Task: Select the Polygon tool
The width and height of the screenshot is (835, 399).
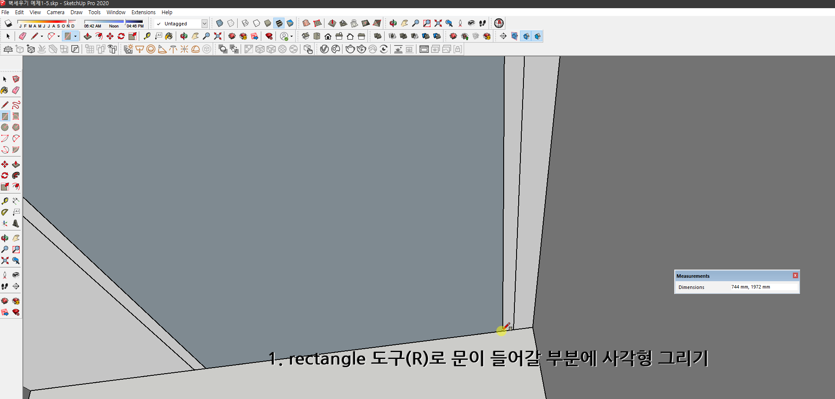Action: [16, 127]
